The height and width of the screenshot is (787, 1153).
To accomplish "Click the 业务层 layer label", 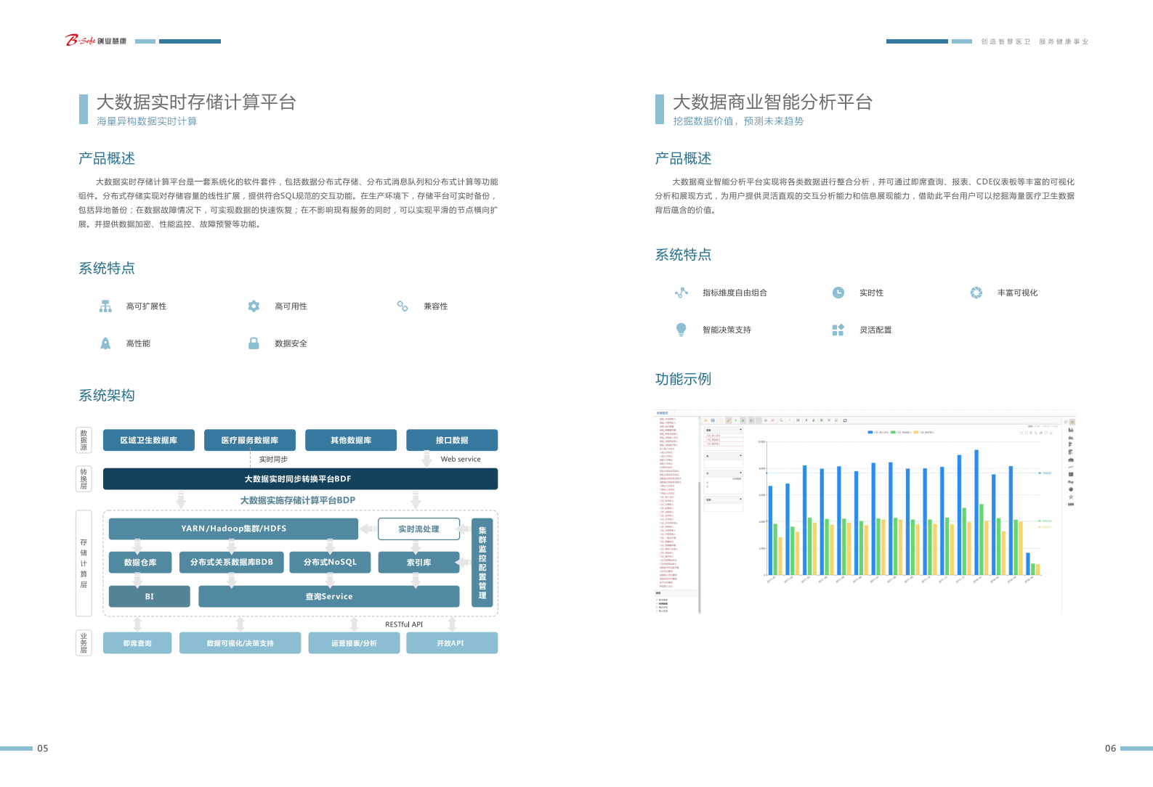I will click(x=84, y=643).
